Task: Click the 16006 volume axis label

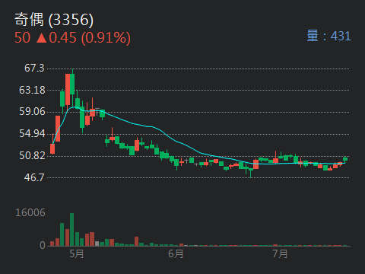Action: pos(30,212)
